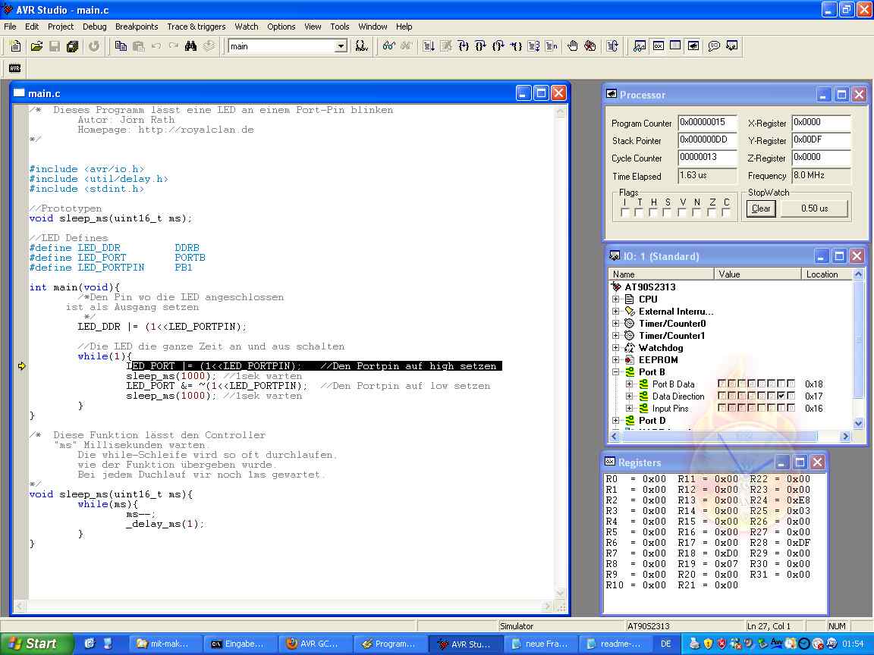Click the Save All toolbar icon
Image resolution: width=874 pixels, height=655 pixels.
[x=73, y=46]
